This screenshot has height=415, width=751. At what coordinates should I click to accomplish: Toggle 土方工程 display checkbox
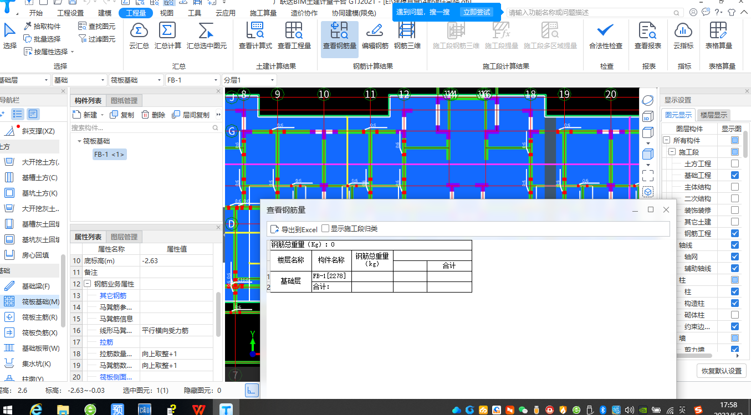coord(734,163)
